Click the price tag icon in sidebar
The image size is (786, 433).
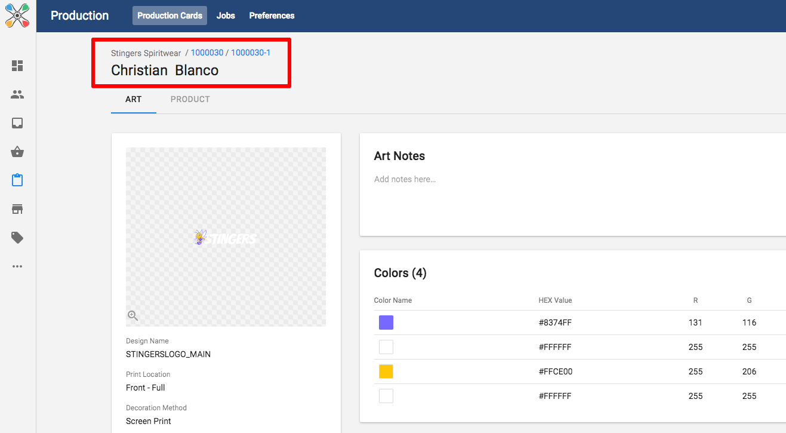click(x=17, y=238)
